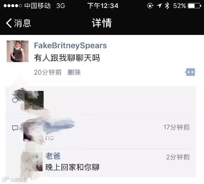Screen dimensions: 204x184
Task: Tap the battery indicator icon
Action: click(195, 6)
